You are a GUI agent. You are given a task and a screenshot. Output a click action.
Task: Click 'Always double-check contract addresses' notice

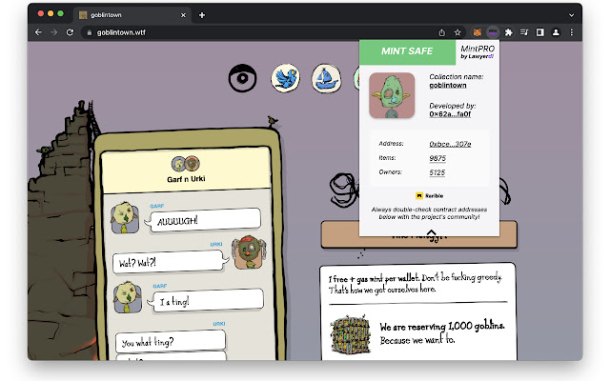point(429,213)
